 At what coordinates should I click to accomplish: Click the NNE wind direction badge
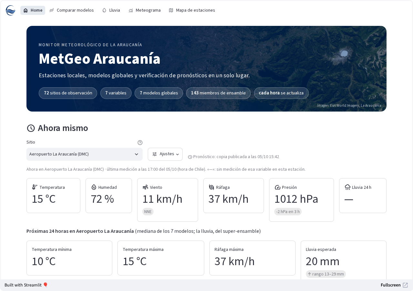tap(148, 212)
